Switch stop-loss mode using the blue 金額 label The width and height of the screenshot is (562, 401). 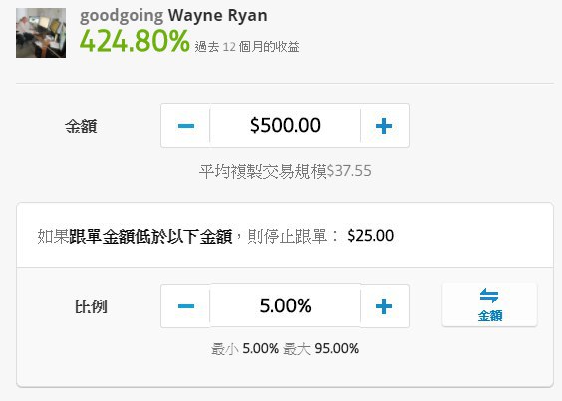[x=490, y=316]
